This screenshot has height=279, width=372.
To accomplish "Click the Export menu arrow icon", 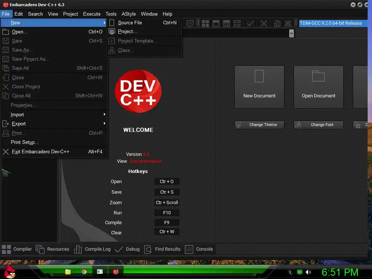I will pos(5,124).
